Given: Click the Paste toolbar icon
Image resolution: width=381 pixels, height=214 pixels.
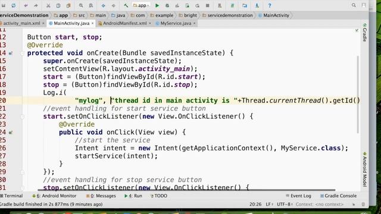Looking at the screenshot, I should click(68, 5).
